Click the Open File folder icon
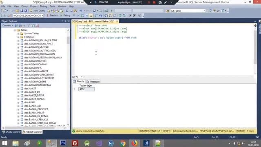Image resolution: width=261 pixels, height=147 pixels. 17,11
